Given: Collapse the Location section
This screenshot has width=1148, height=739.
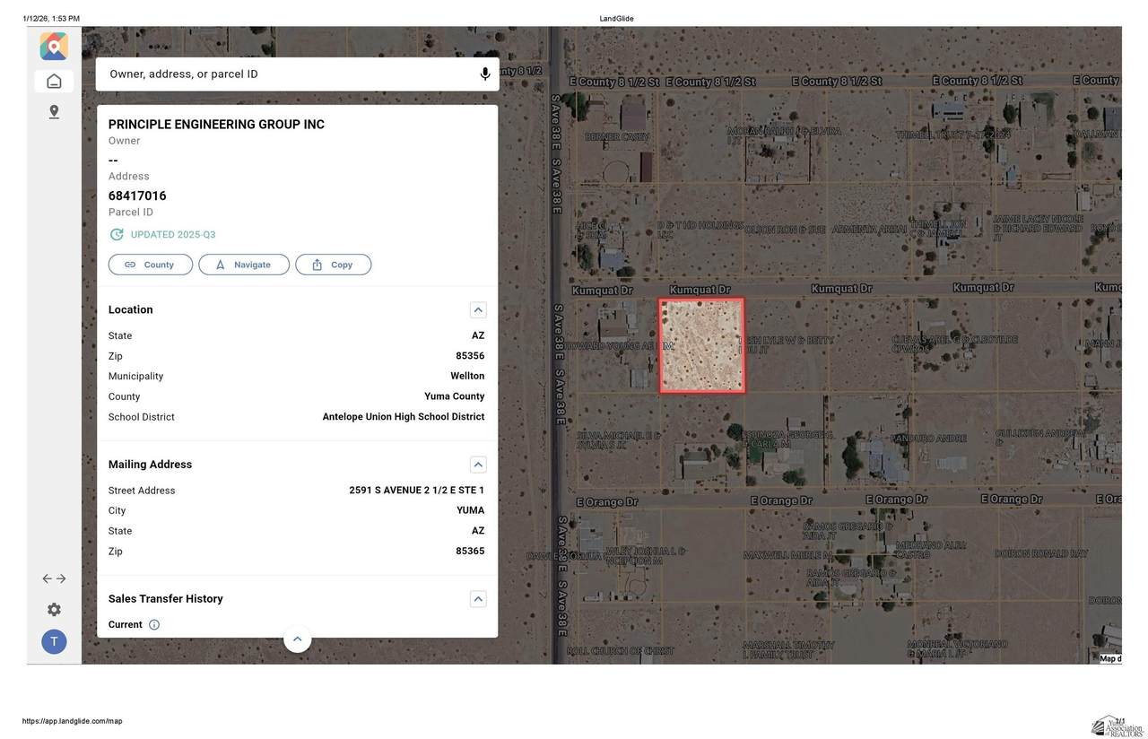Looking at the screenshot, I should (478, 310).
